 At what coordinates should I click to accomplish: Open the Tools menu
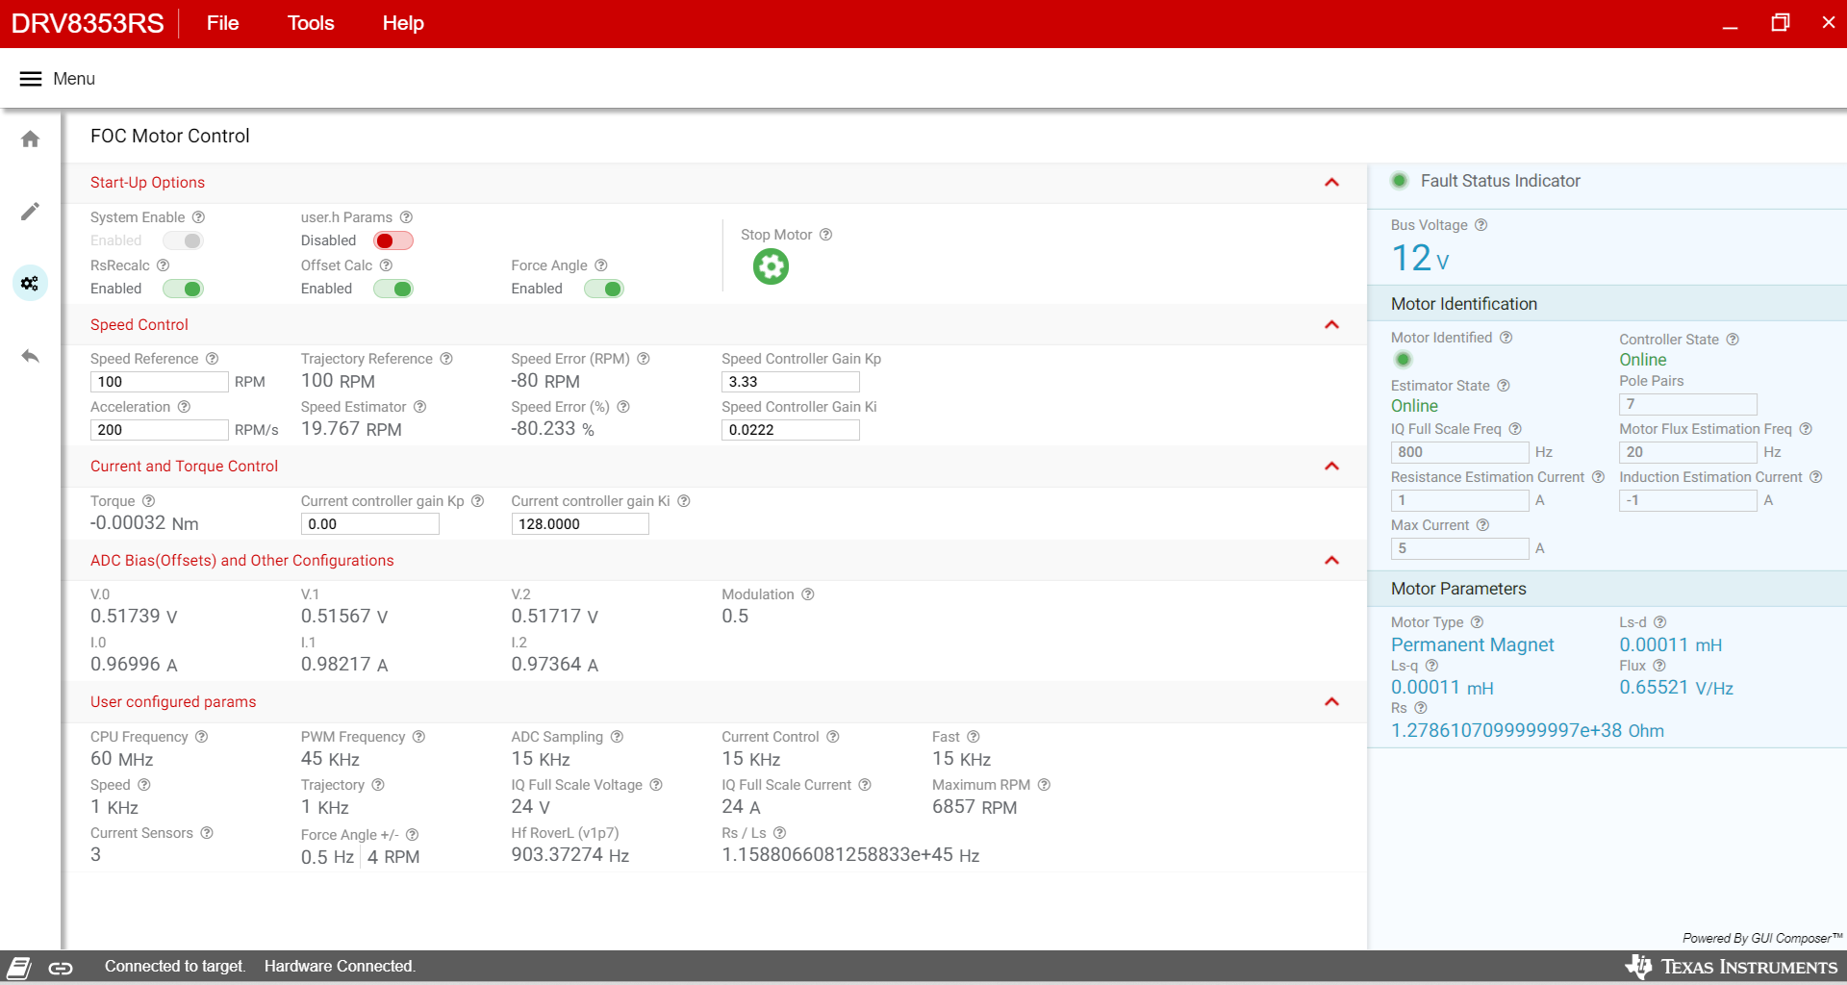(x=311, y=23)
